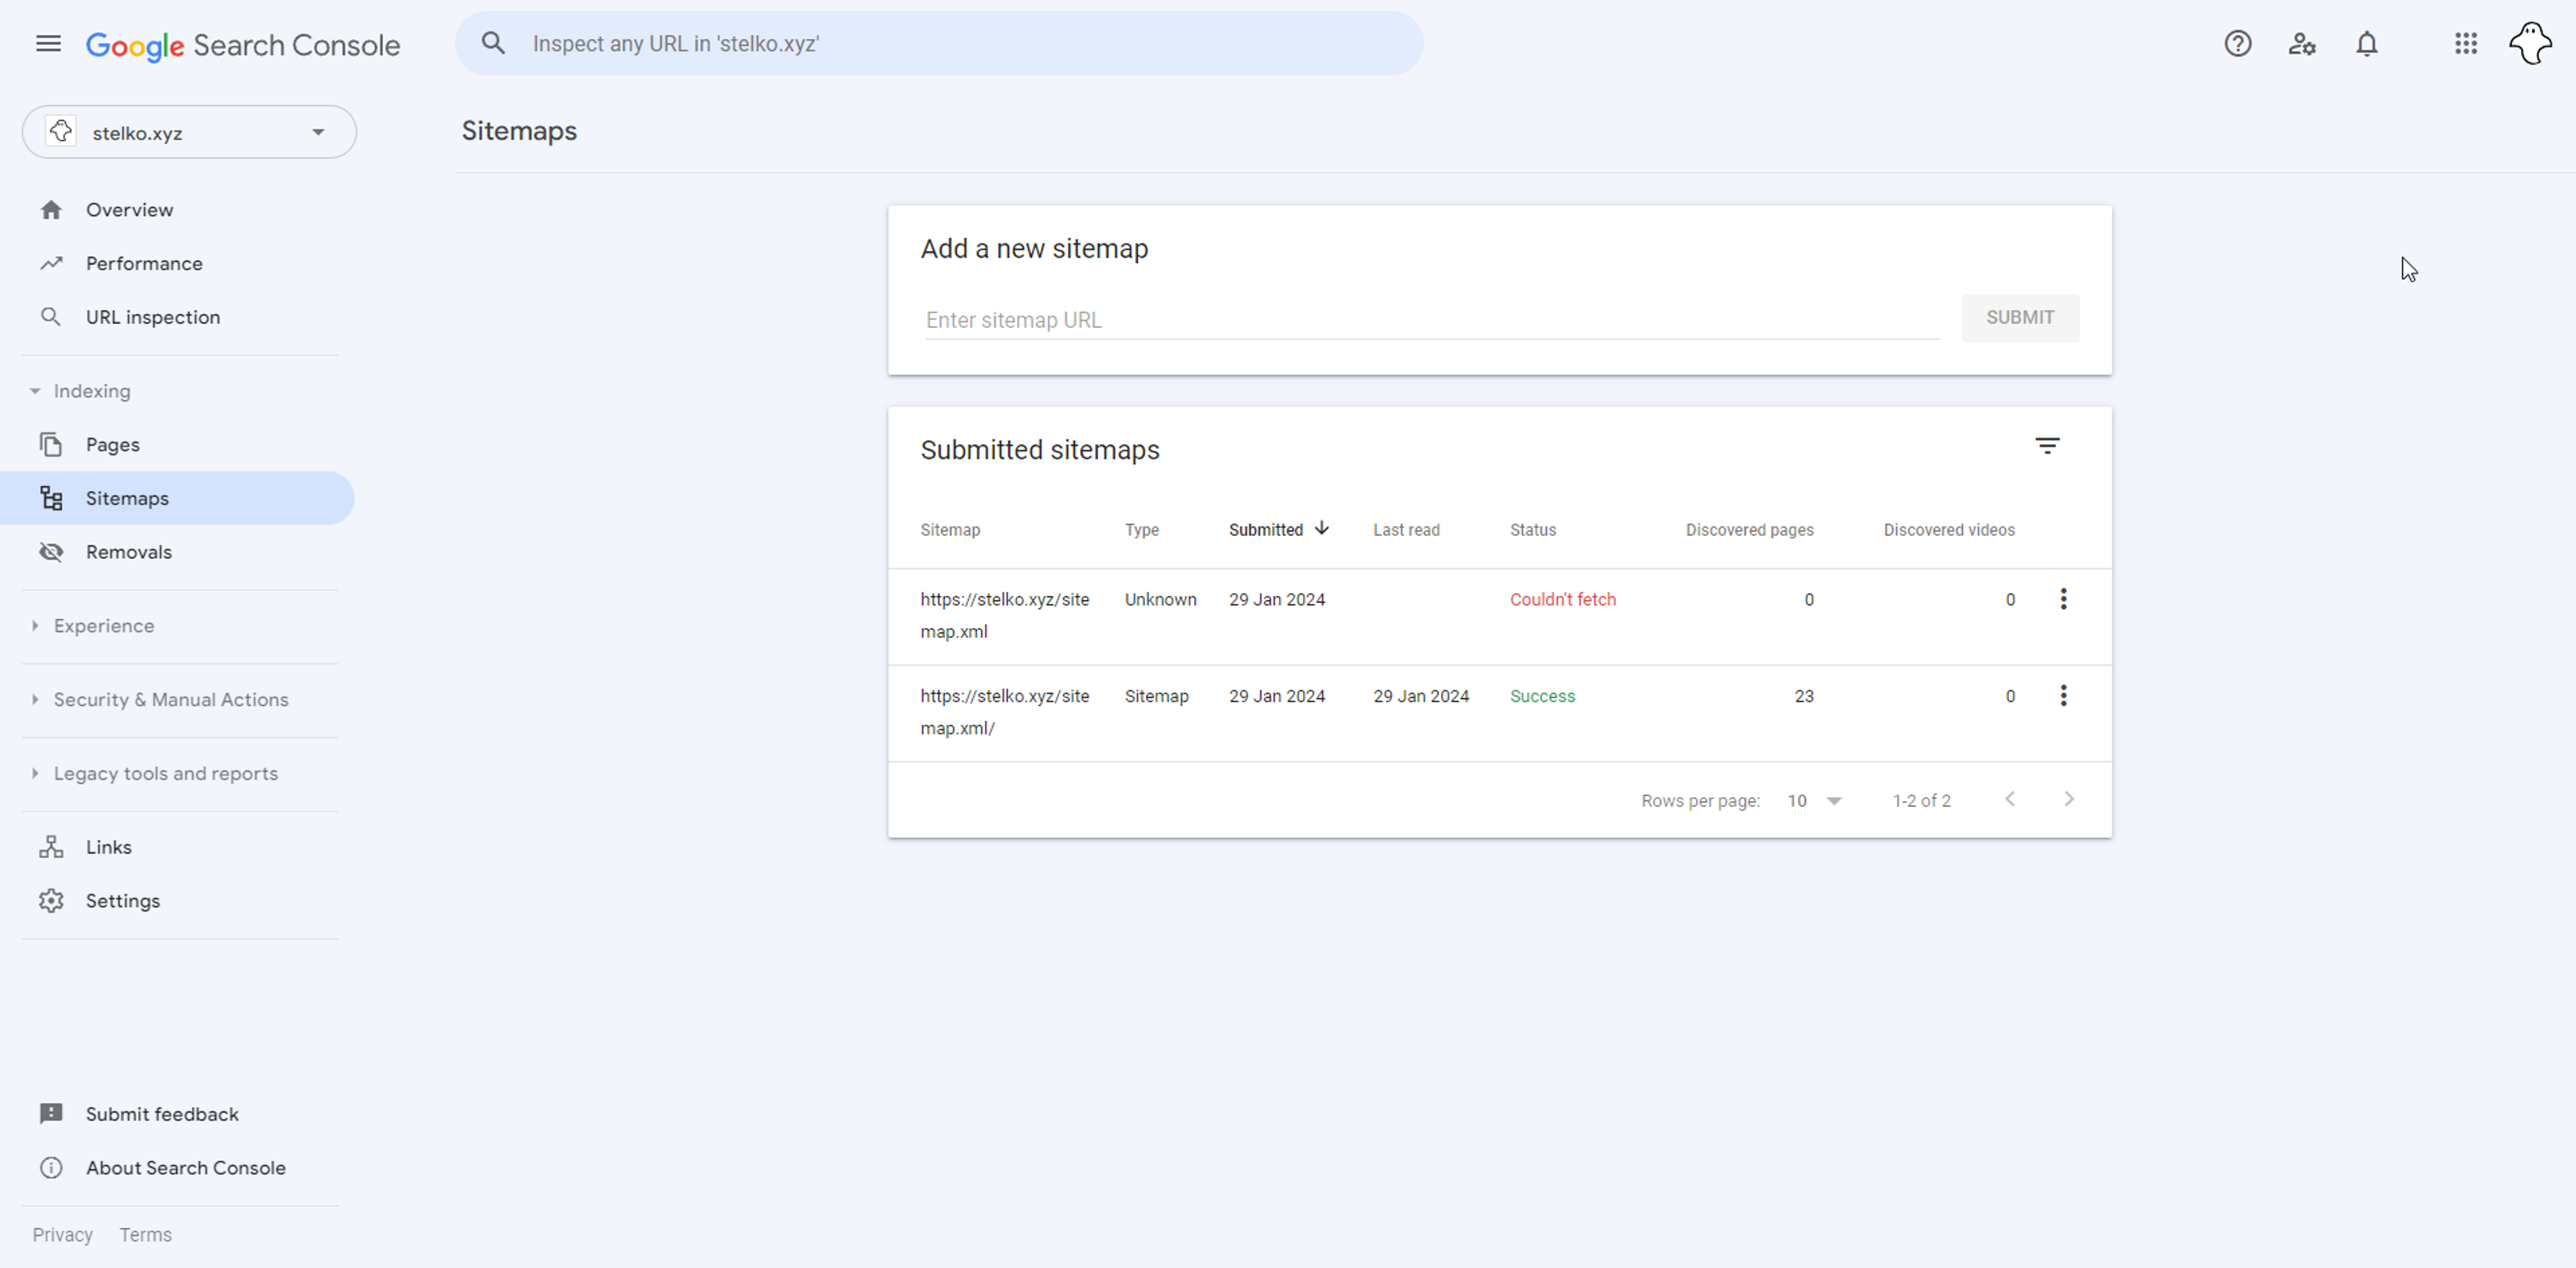Screen dimensions: 2576x1268
Task: Open the account avatar menu
Action: click(x=2530, y=44)
